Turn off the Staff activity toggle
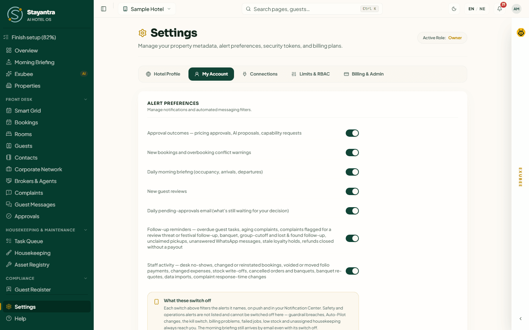529x330 pixels. click(352, 271)
